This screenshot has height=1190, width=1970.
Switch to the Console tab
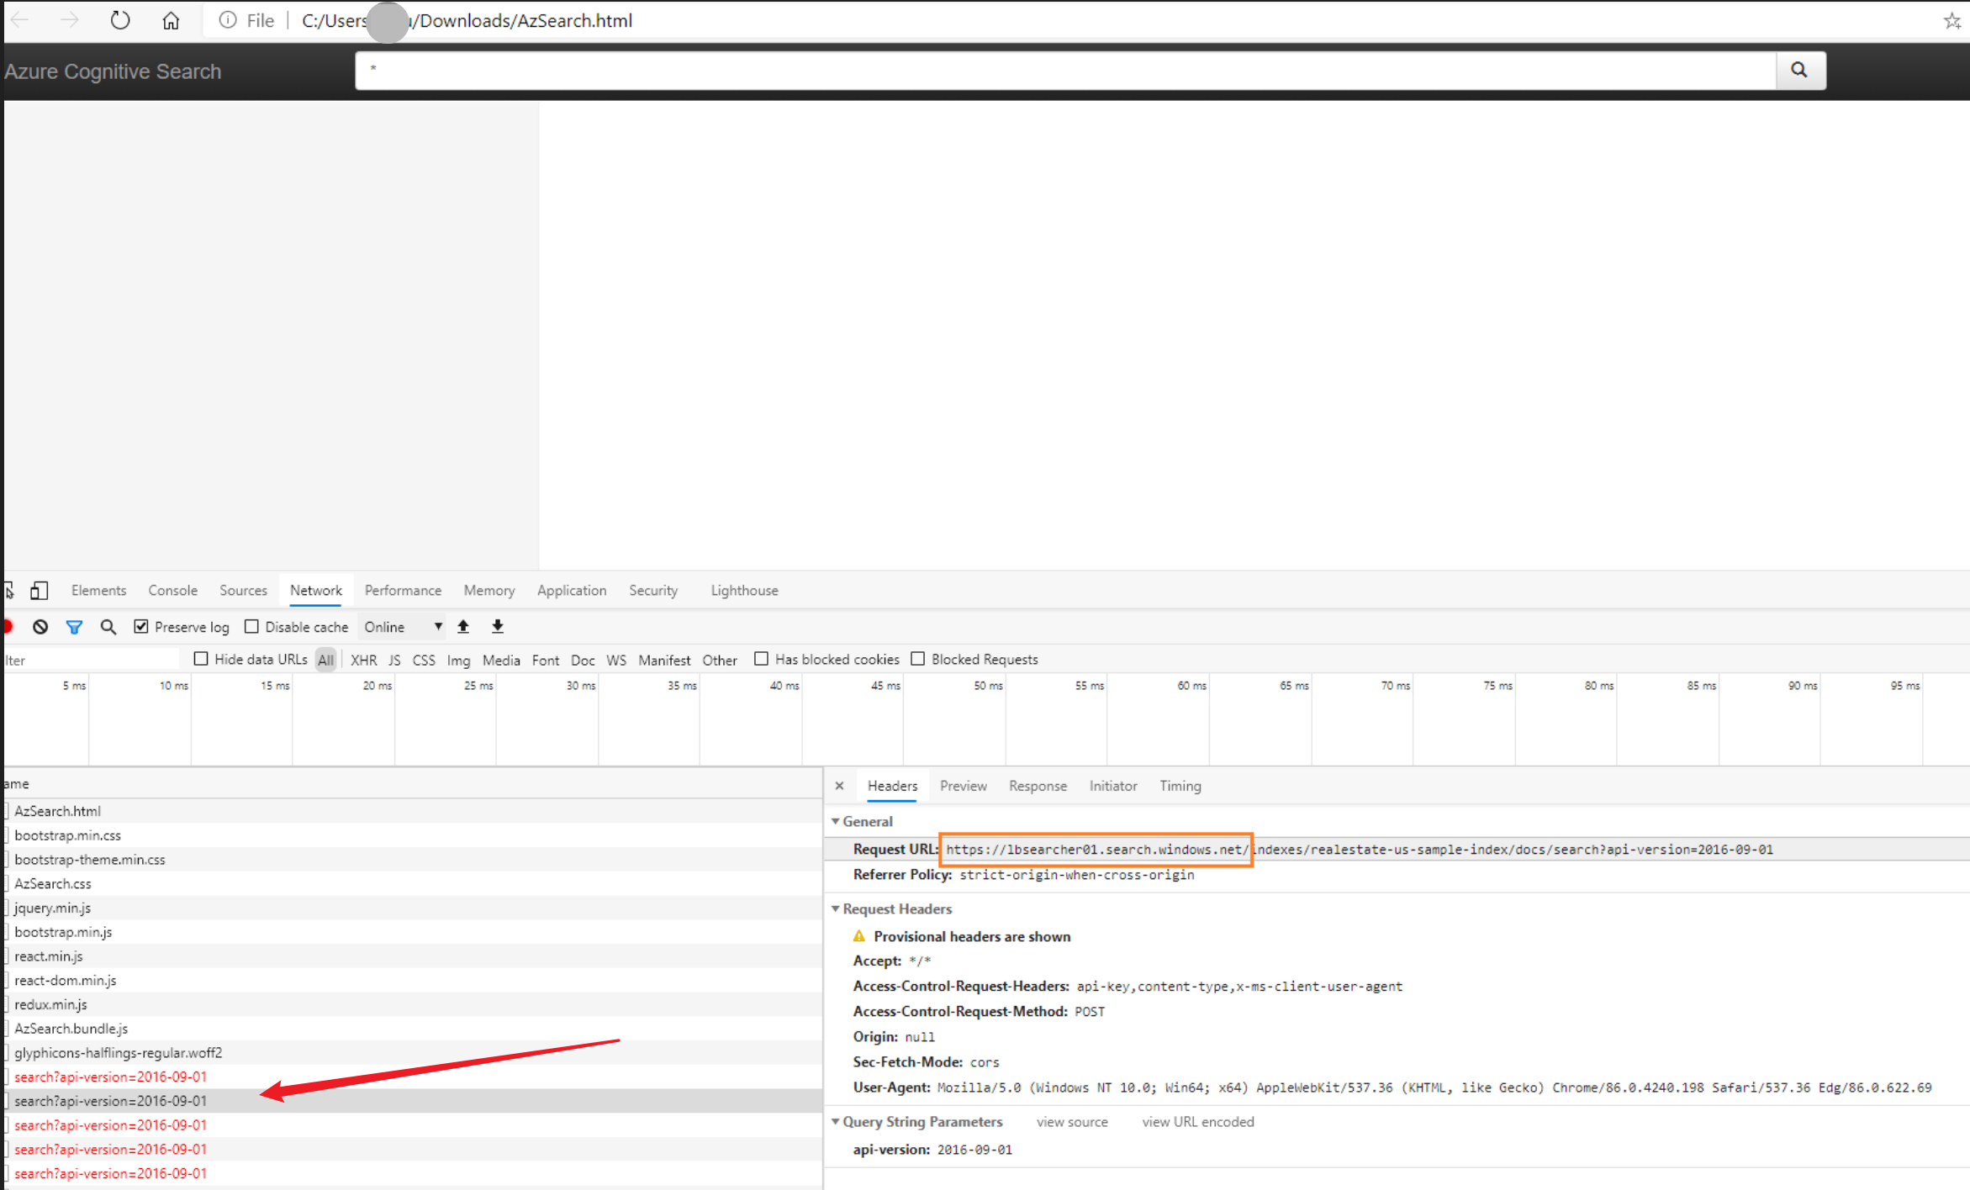pyautogui.click(x=172, y=591)
